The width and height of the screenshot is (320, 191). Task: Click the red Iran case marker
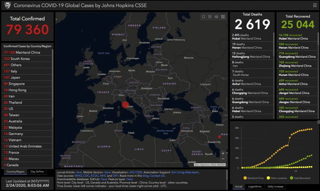click(219, 136)
